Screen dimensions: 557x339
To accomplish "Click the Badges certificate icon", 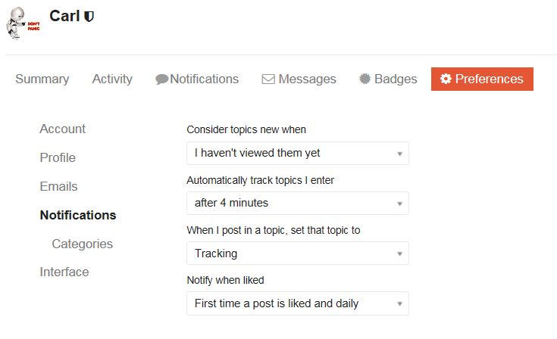I will [x=365, y=79].
